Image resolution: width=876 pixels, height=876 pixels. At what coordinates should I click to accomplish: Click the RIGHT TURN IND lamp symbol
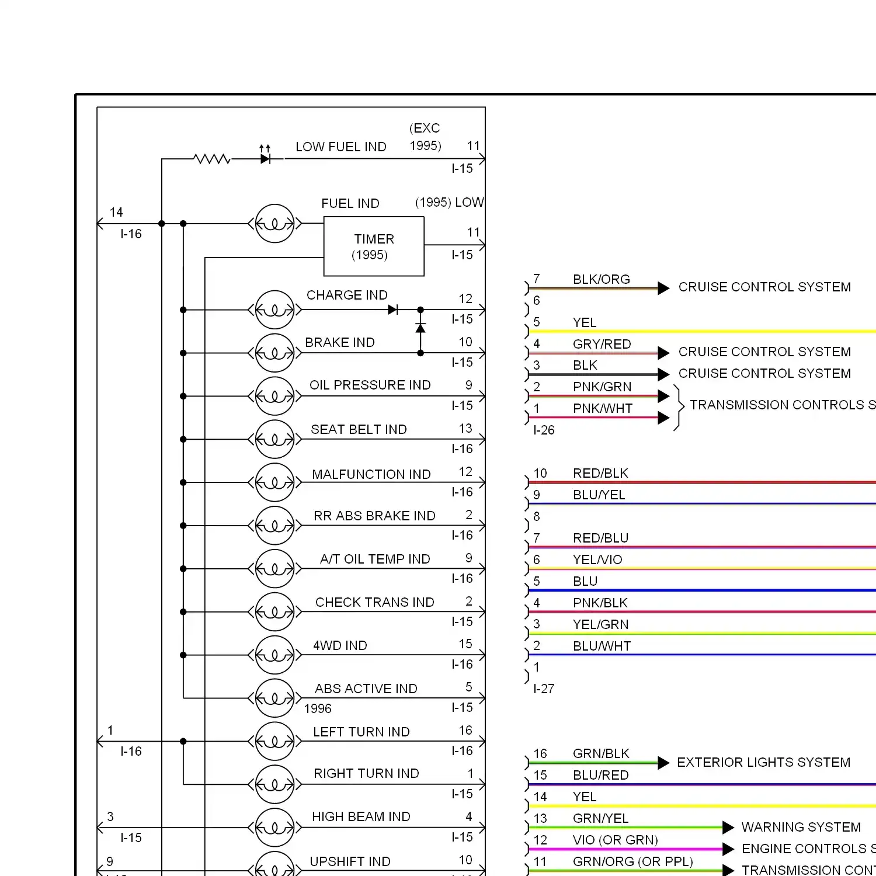click(274, 784)
